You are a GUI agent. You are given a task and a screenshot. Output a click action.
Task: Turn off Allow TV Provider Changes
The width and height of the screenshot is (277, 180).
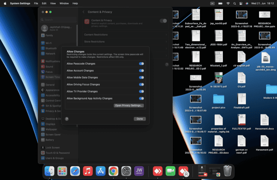[142, 91]
